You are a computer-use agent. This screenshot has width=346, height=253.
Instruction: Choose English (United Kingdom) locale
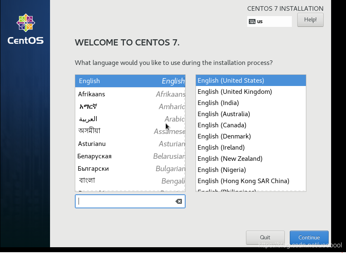(251, 92)
